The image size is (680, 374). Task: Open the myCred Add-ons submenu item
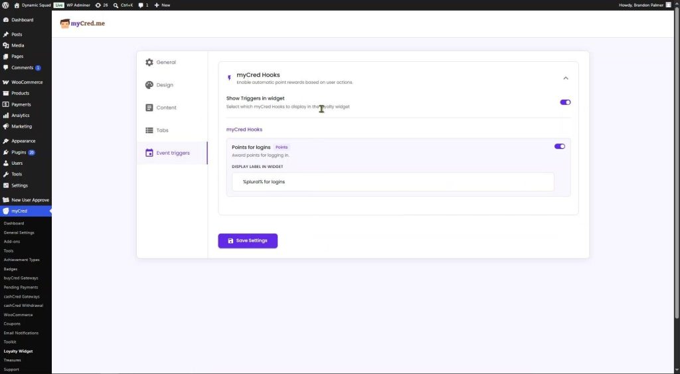12,242
